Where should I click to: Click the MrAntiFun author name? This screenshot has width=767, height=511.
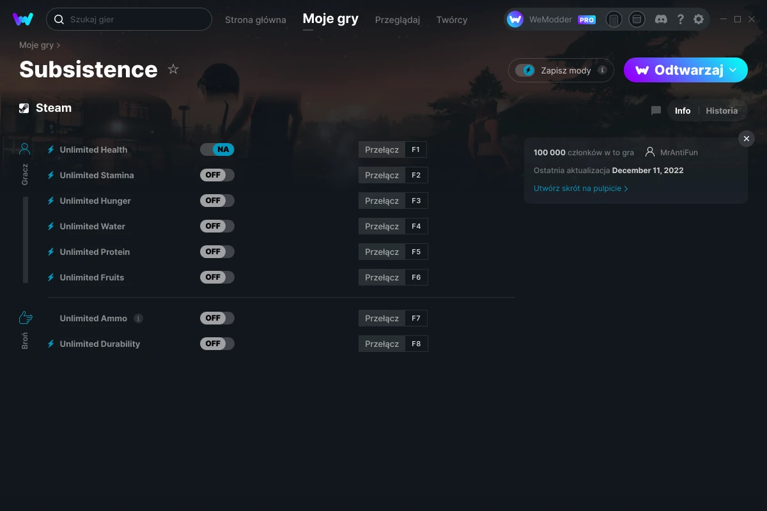679,153
